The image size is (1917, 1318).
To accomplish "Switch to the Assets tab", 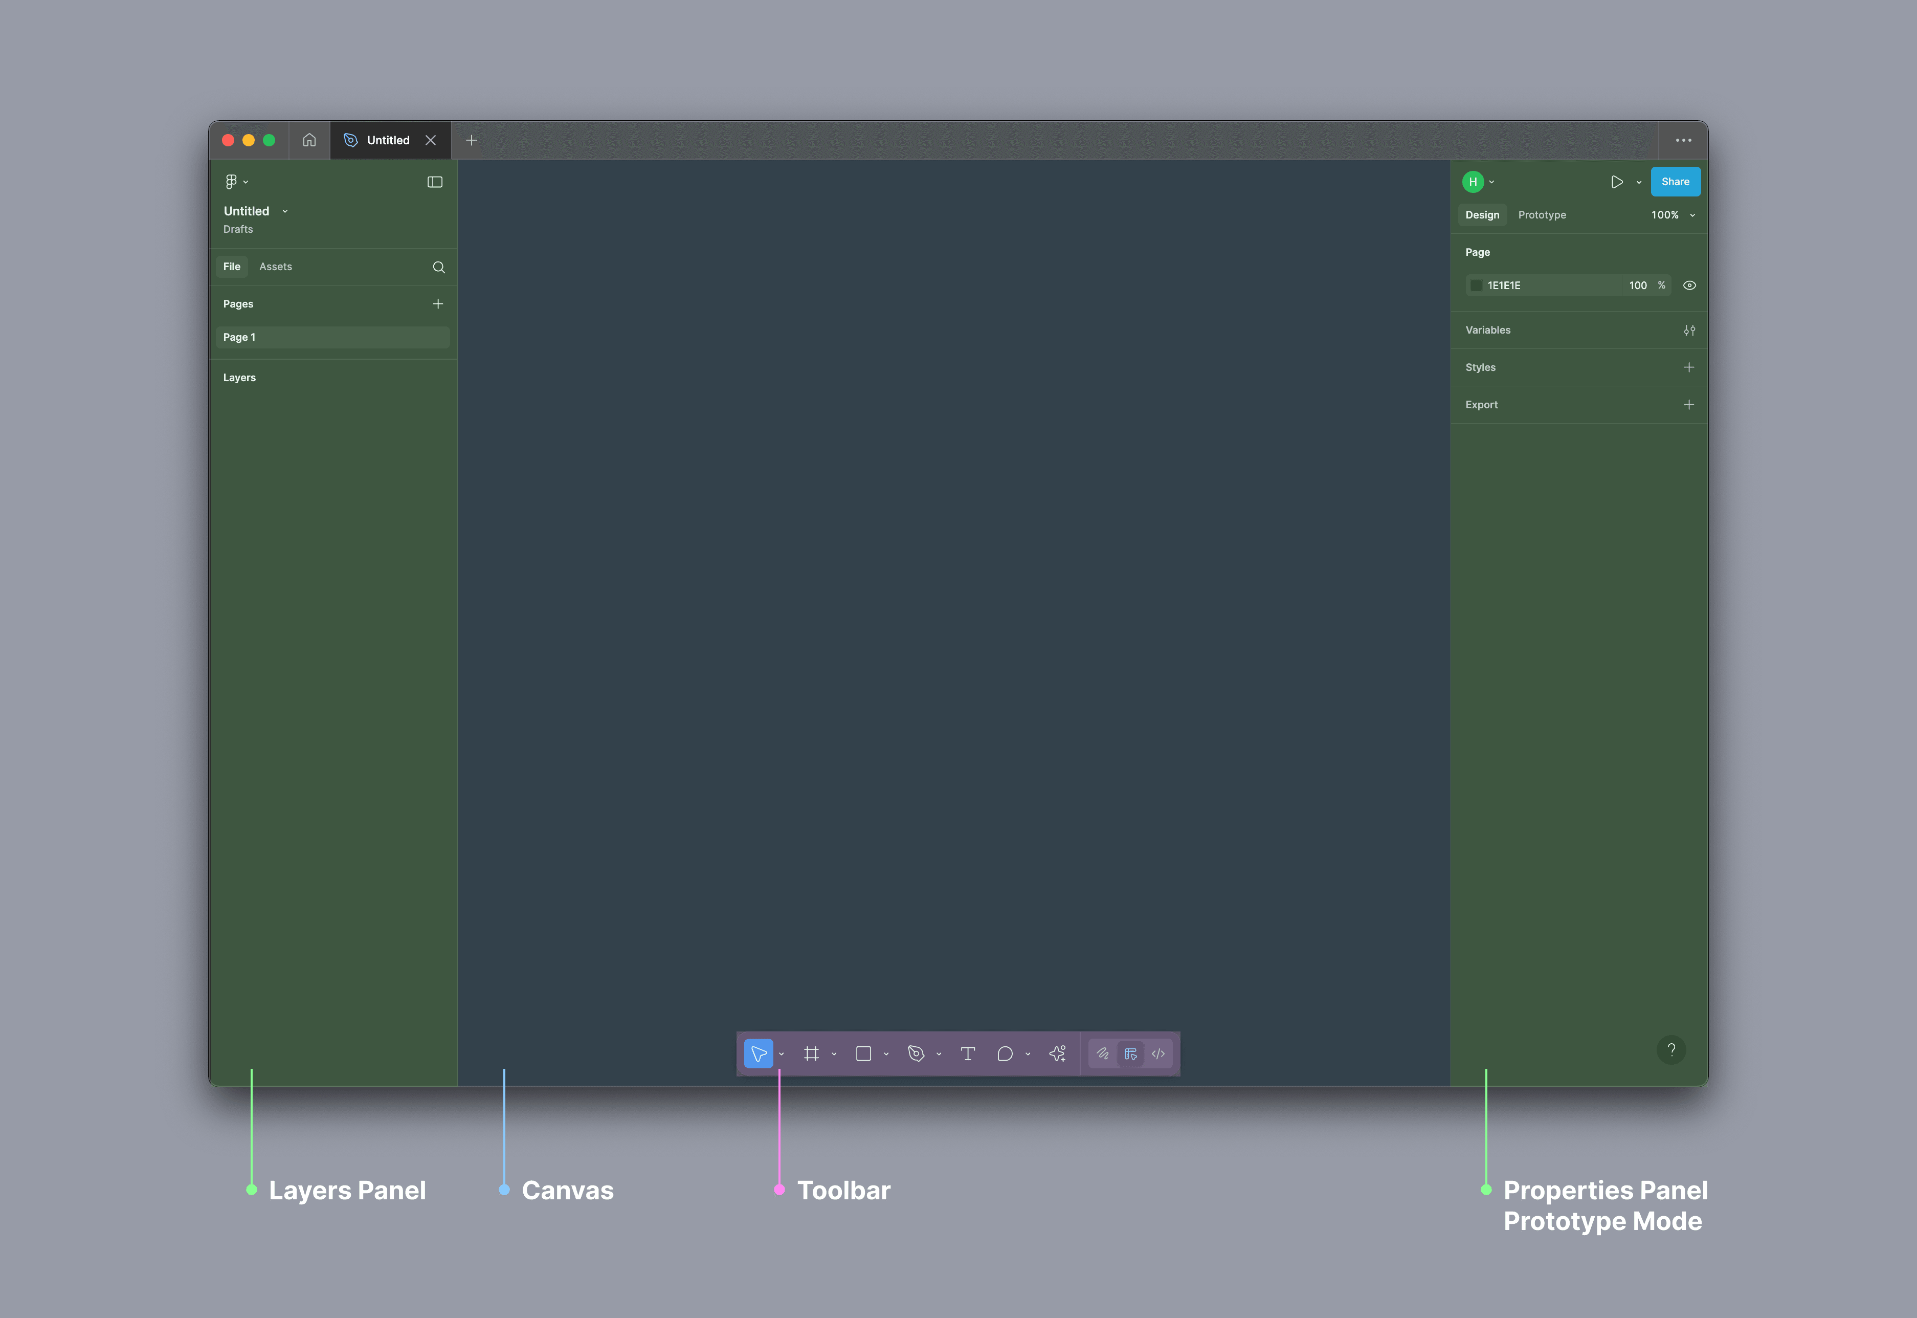I will tap(275, 267).
